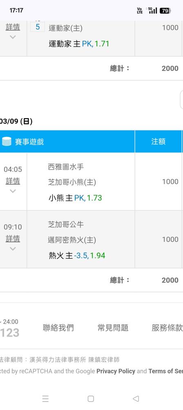183x410 pixels.
Task: Open 詳情 link for the 運動家 bet
Action: pyautogui.click(x=13, y=27)
